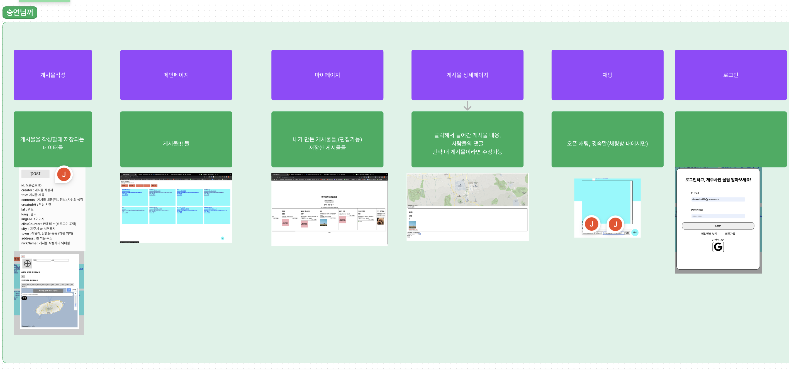Image resolution: width=789 pixels, height=370 pixels.
Task: Click the E-mail input field
Action: (718, 199)
